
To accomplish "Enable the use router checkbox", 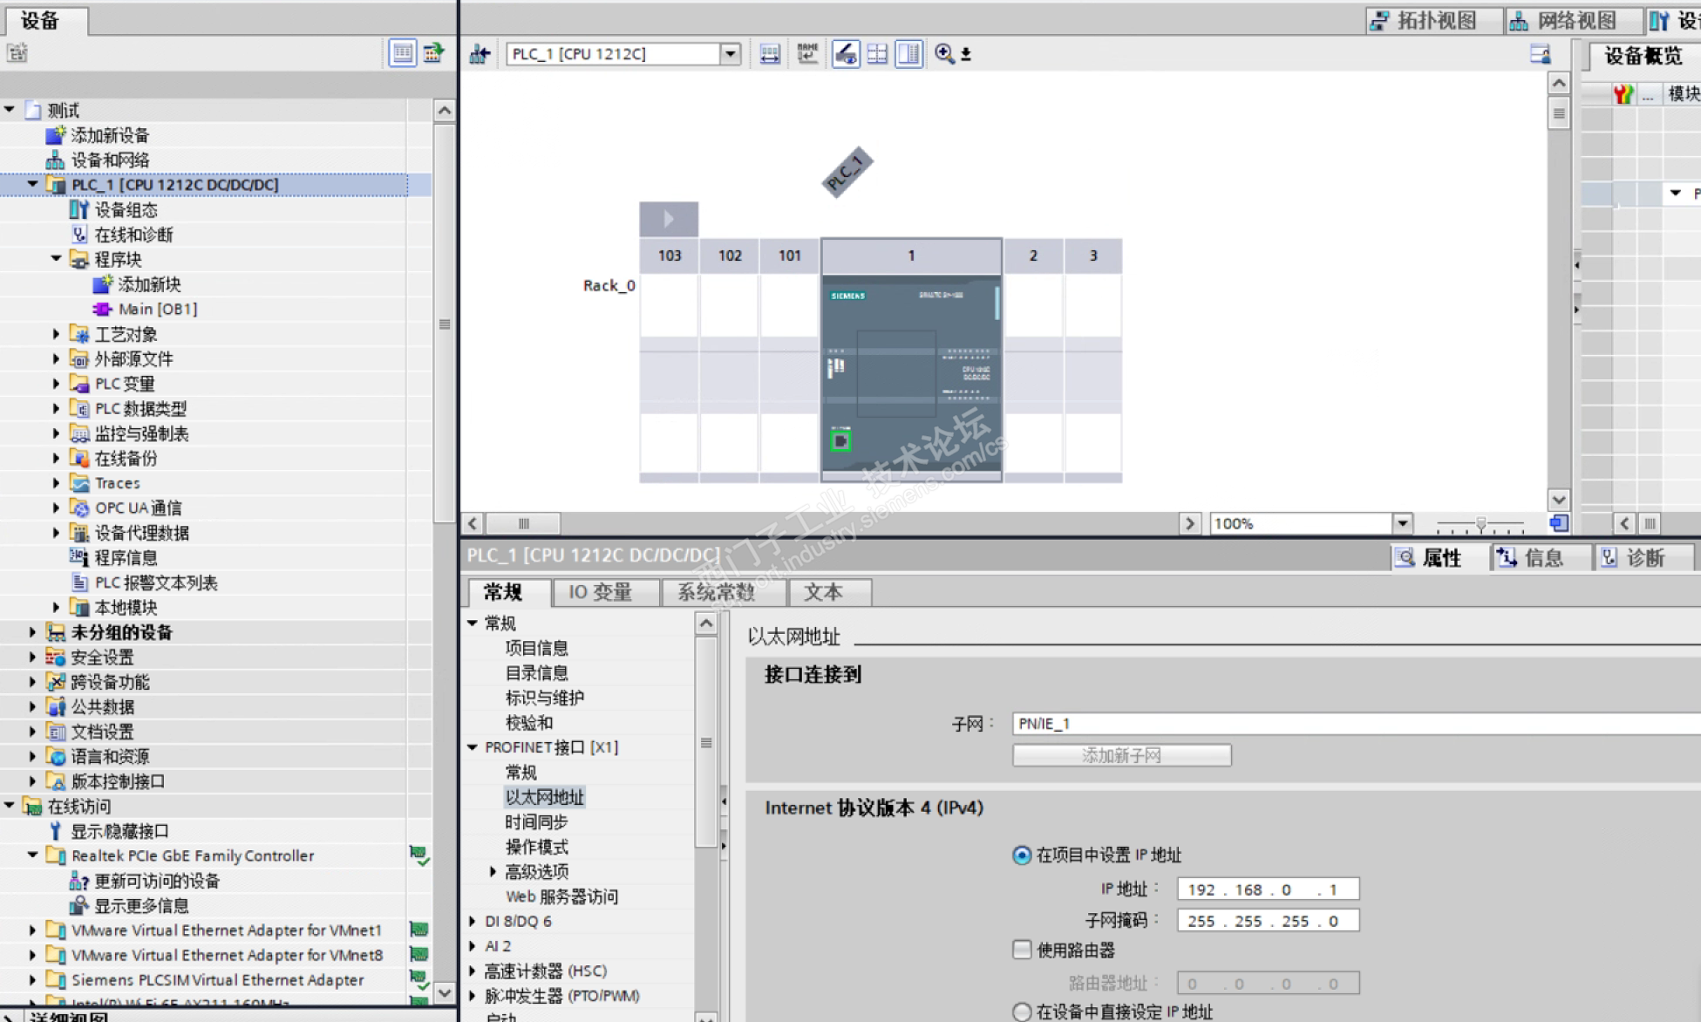I will (x=1023, y=950).
